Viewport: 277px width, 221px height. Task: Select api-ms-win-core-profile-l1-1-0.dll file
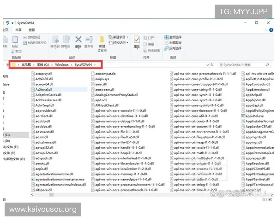point(197,79)
